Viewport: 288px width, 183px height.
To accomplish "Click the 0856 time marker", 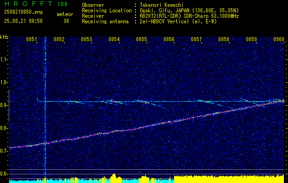I will click(x=169, y=39).
